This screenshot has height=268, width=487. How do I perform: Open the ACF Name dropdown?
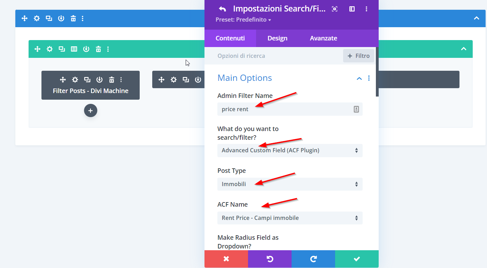coord(289,218)
